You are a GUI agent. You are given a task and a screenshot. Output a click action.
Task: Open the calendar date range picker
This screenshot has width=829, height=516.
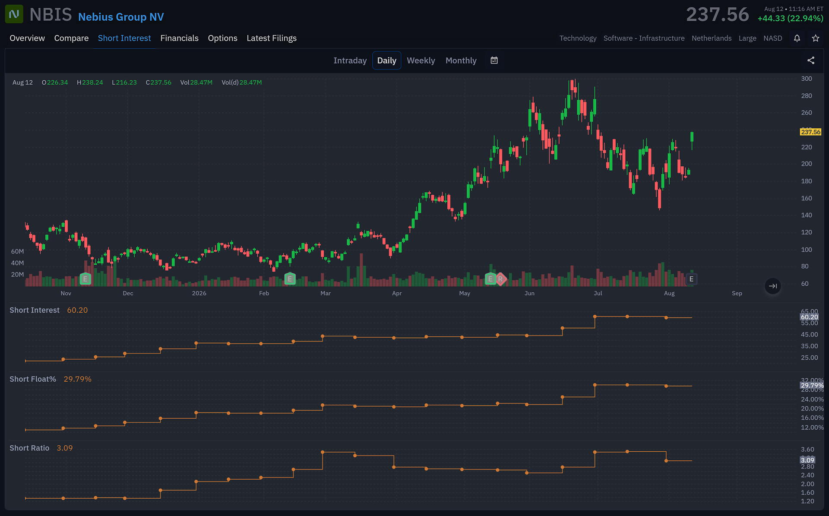pyautogui.click(x=494, y=60)
